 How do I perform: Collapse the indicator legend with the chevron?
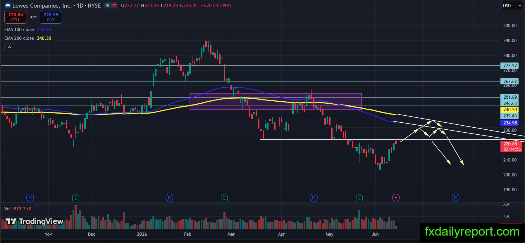(x=9, y=47)
